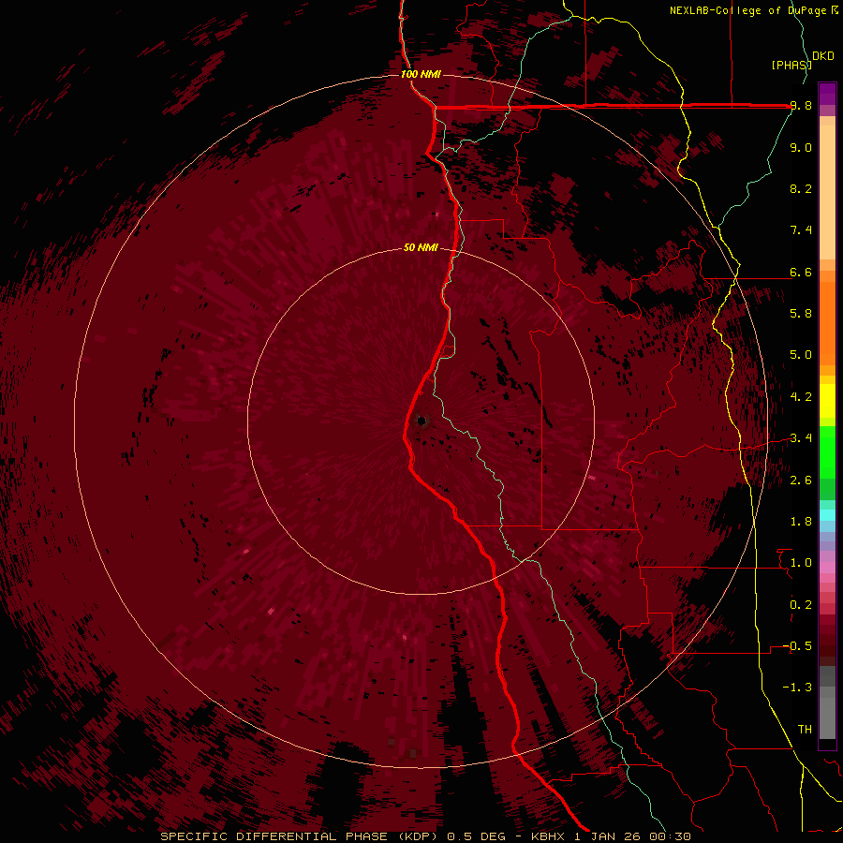This screenshot has width=843, height=843.
Task: Click the "KBHX" station identifier in caption
Action: [549, 836]
